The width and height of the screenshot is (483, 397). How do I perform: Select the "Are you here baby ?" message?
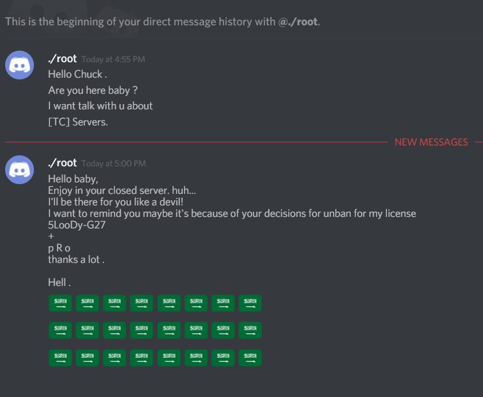point(93,90)
